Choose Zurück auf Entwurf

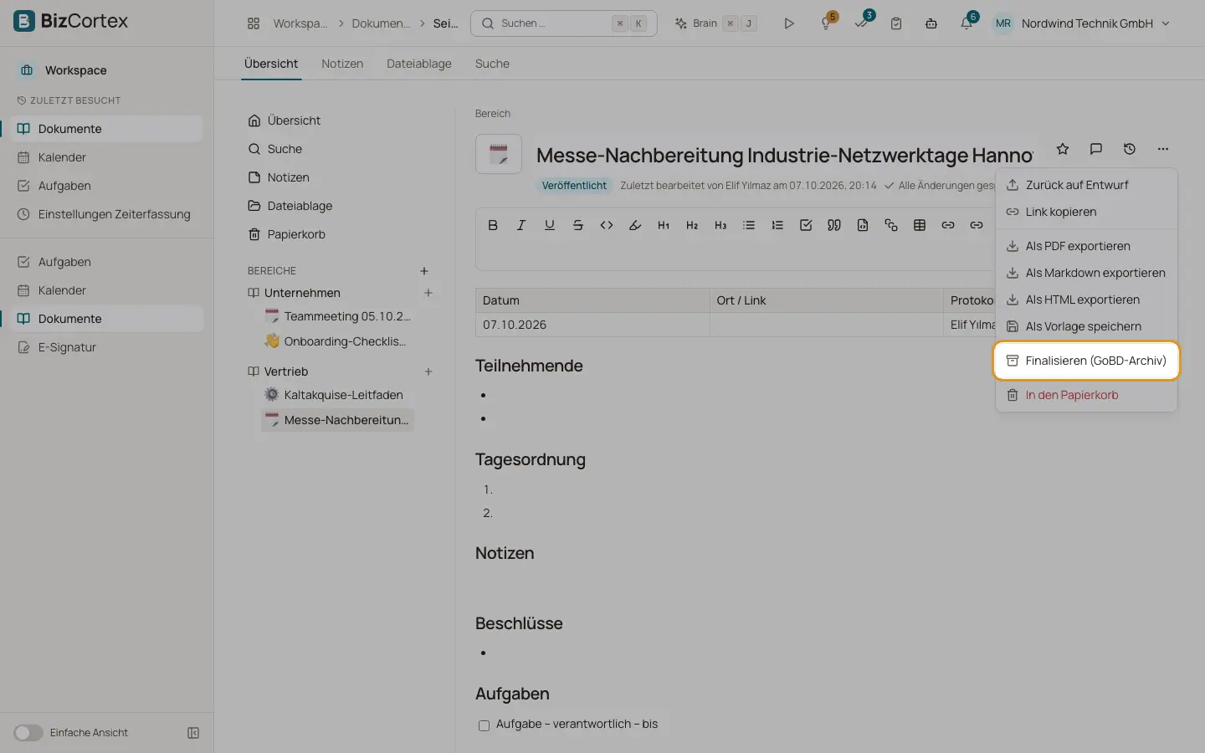1086,185
